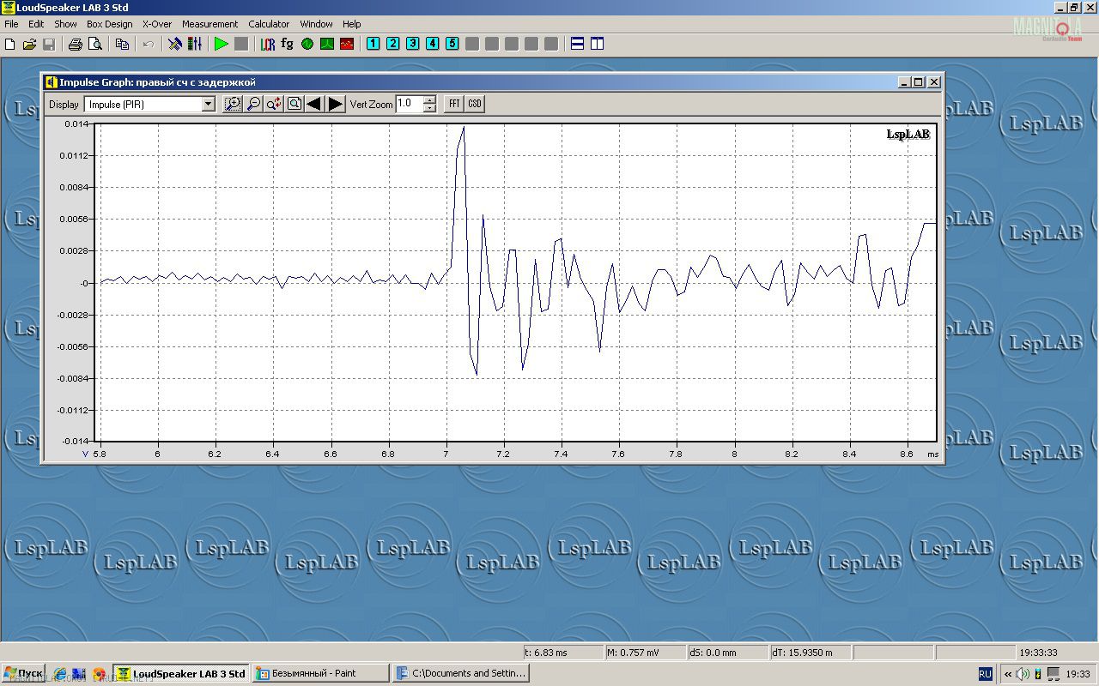Open the Measurement menu
Screen dimensions: 1099x686
pos(209,24)
